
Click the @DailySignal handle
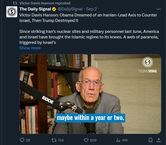click(x=70, y=9)
